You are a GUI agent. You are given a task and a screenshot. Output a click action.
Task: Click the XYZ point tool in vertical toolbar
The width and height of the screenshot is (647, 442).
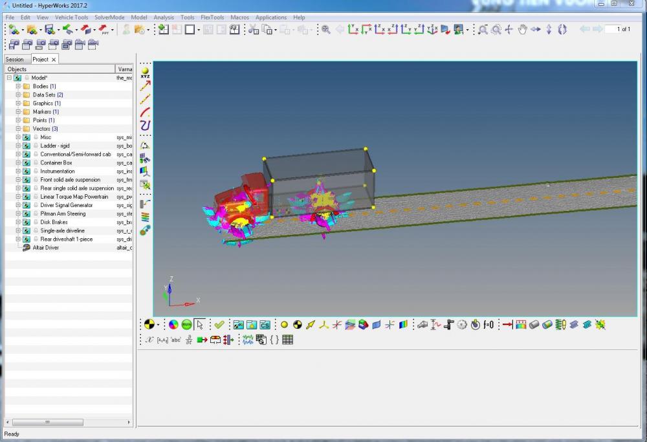coord(145,72)
